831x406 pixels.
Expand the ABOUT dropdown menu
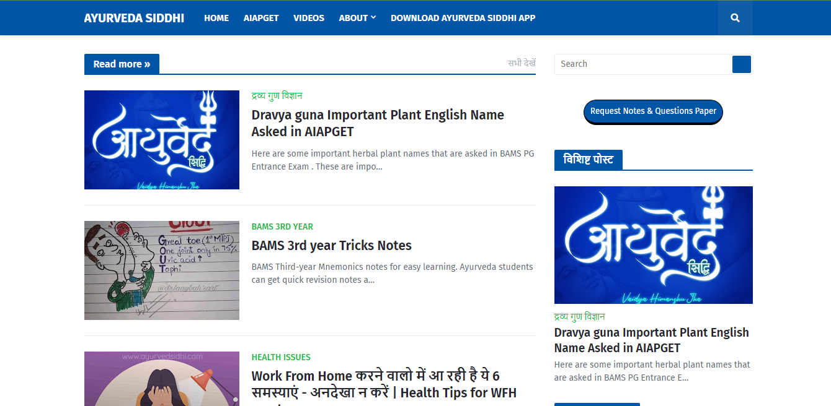coord(357,18)
